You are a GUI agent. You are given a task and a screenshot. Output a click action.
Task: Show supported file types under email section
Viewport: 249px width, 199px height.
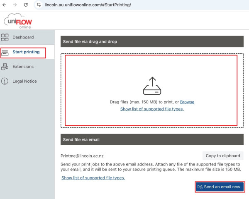click(x=93, y=178)
